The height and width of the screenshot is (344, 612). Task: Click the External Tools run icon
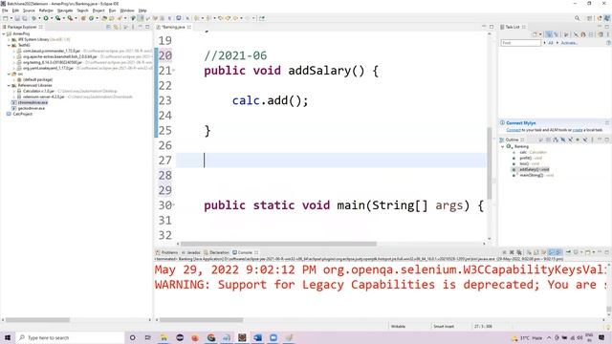coord(70,18)
